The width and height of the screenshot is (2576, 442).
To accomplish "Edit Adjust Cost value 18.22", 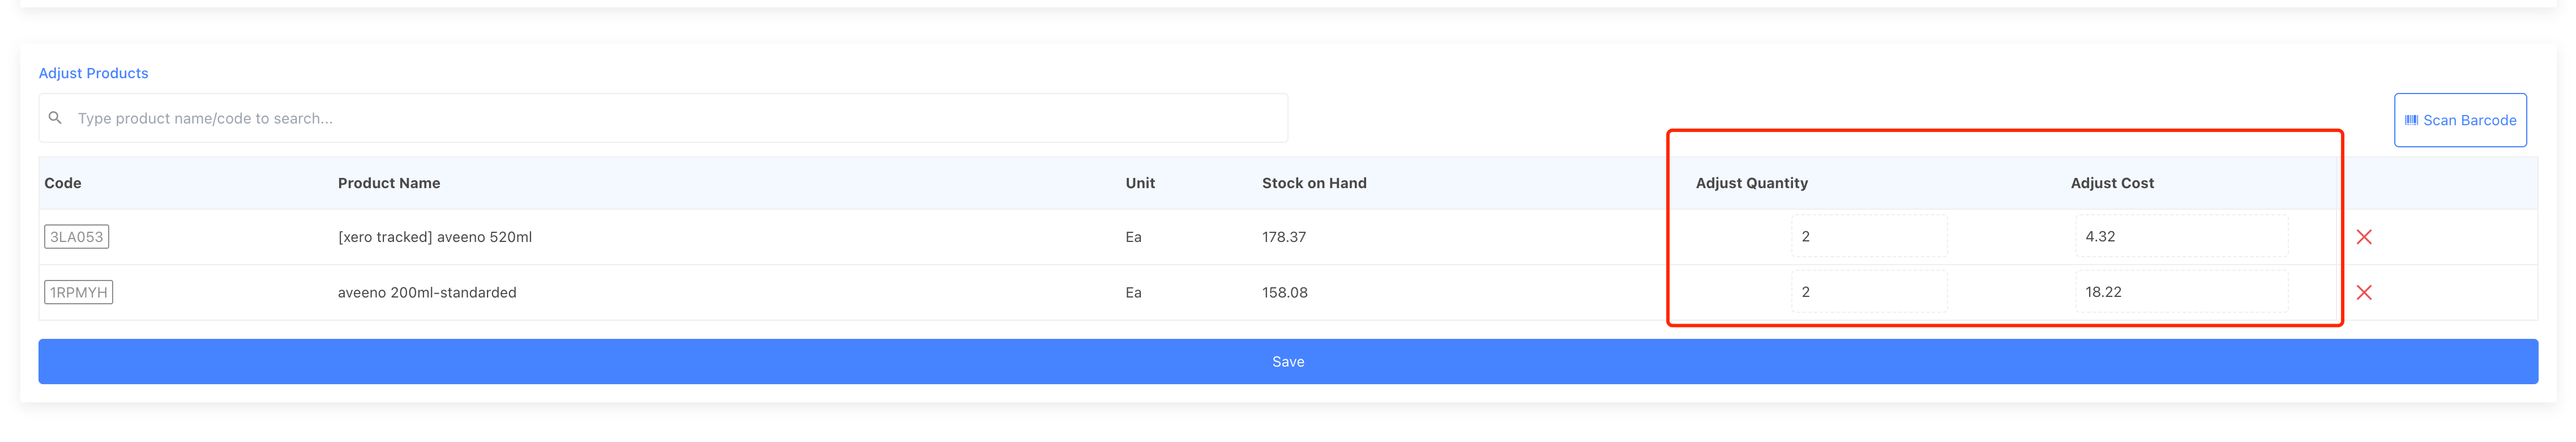I will point(2181,292).
